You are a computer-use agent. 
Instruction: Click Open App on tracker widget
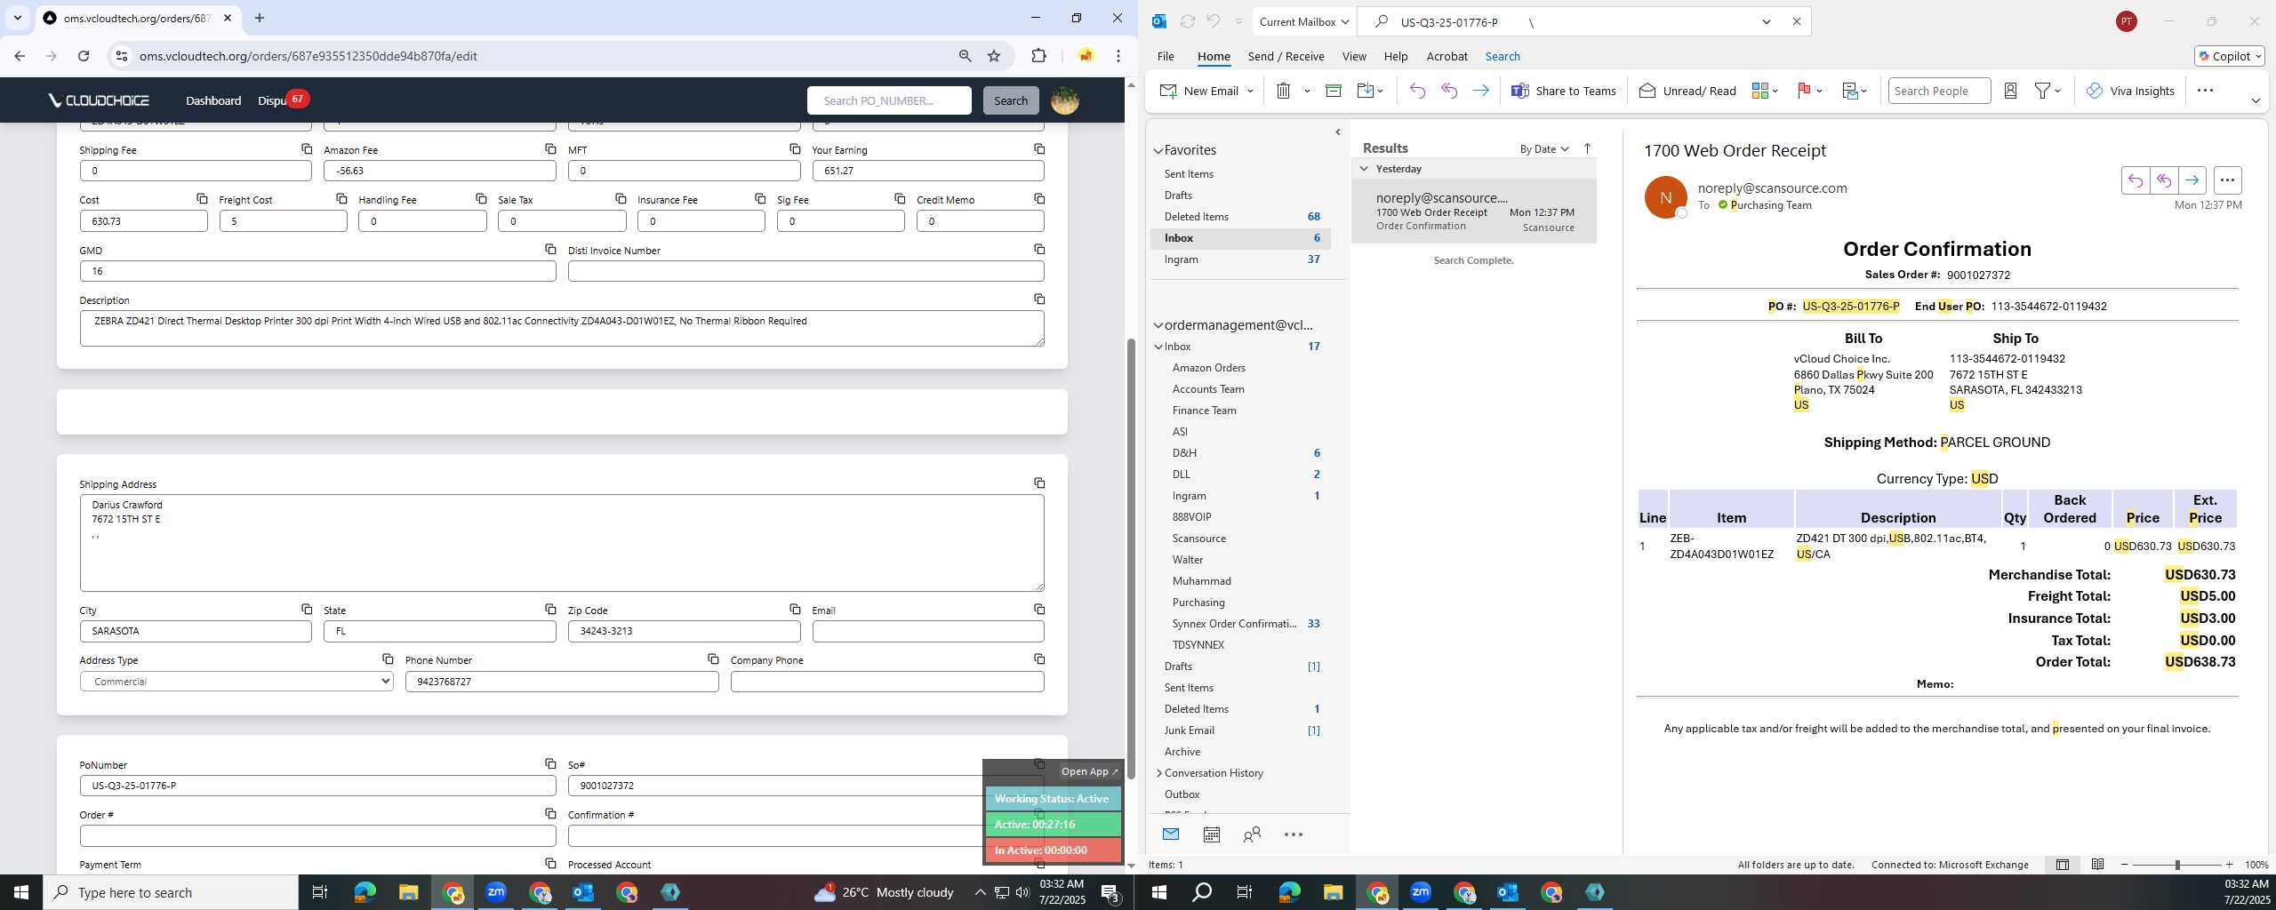point(1090,771)
